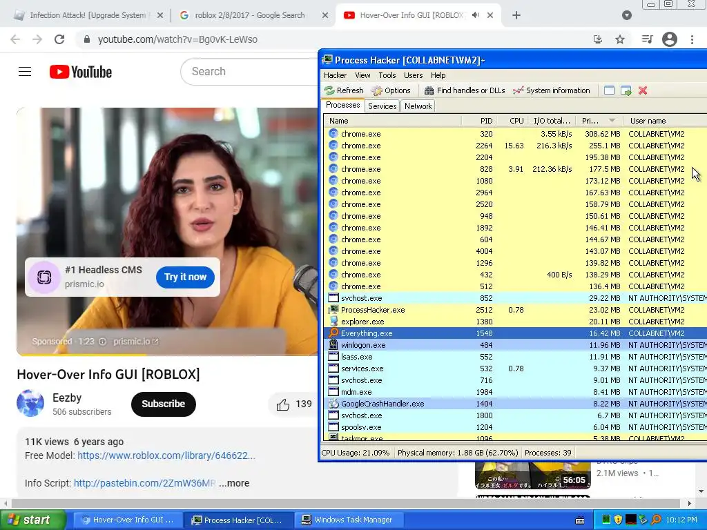Go back in Chrome
Screen dimensions: 707x530
pos(15,39)
